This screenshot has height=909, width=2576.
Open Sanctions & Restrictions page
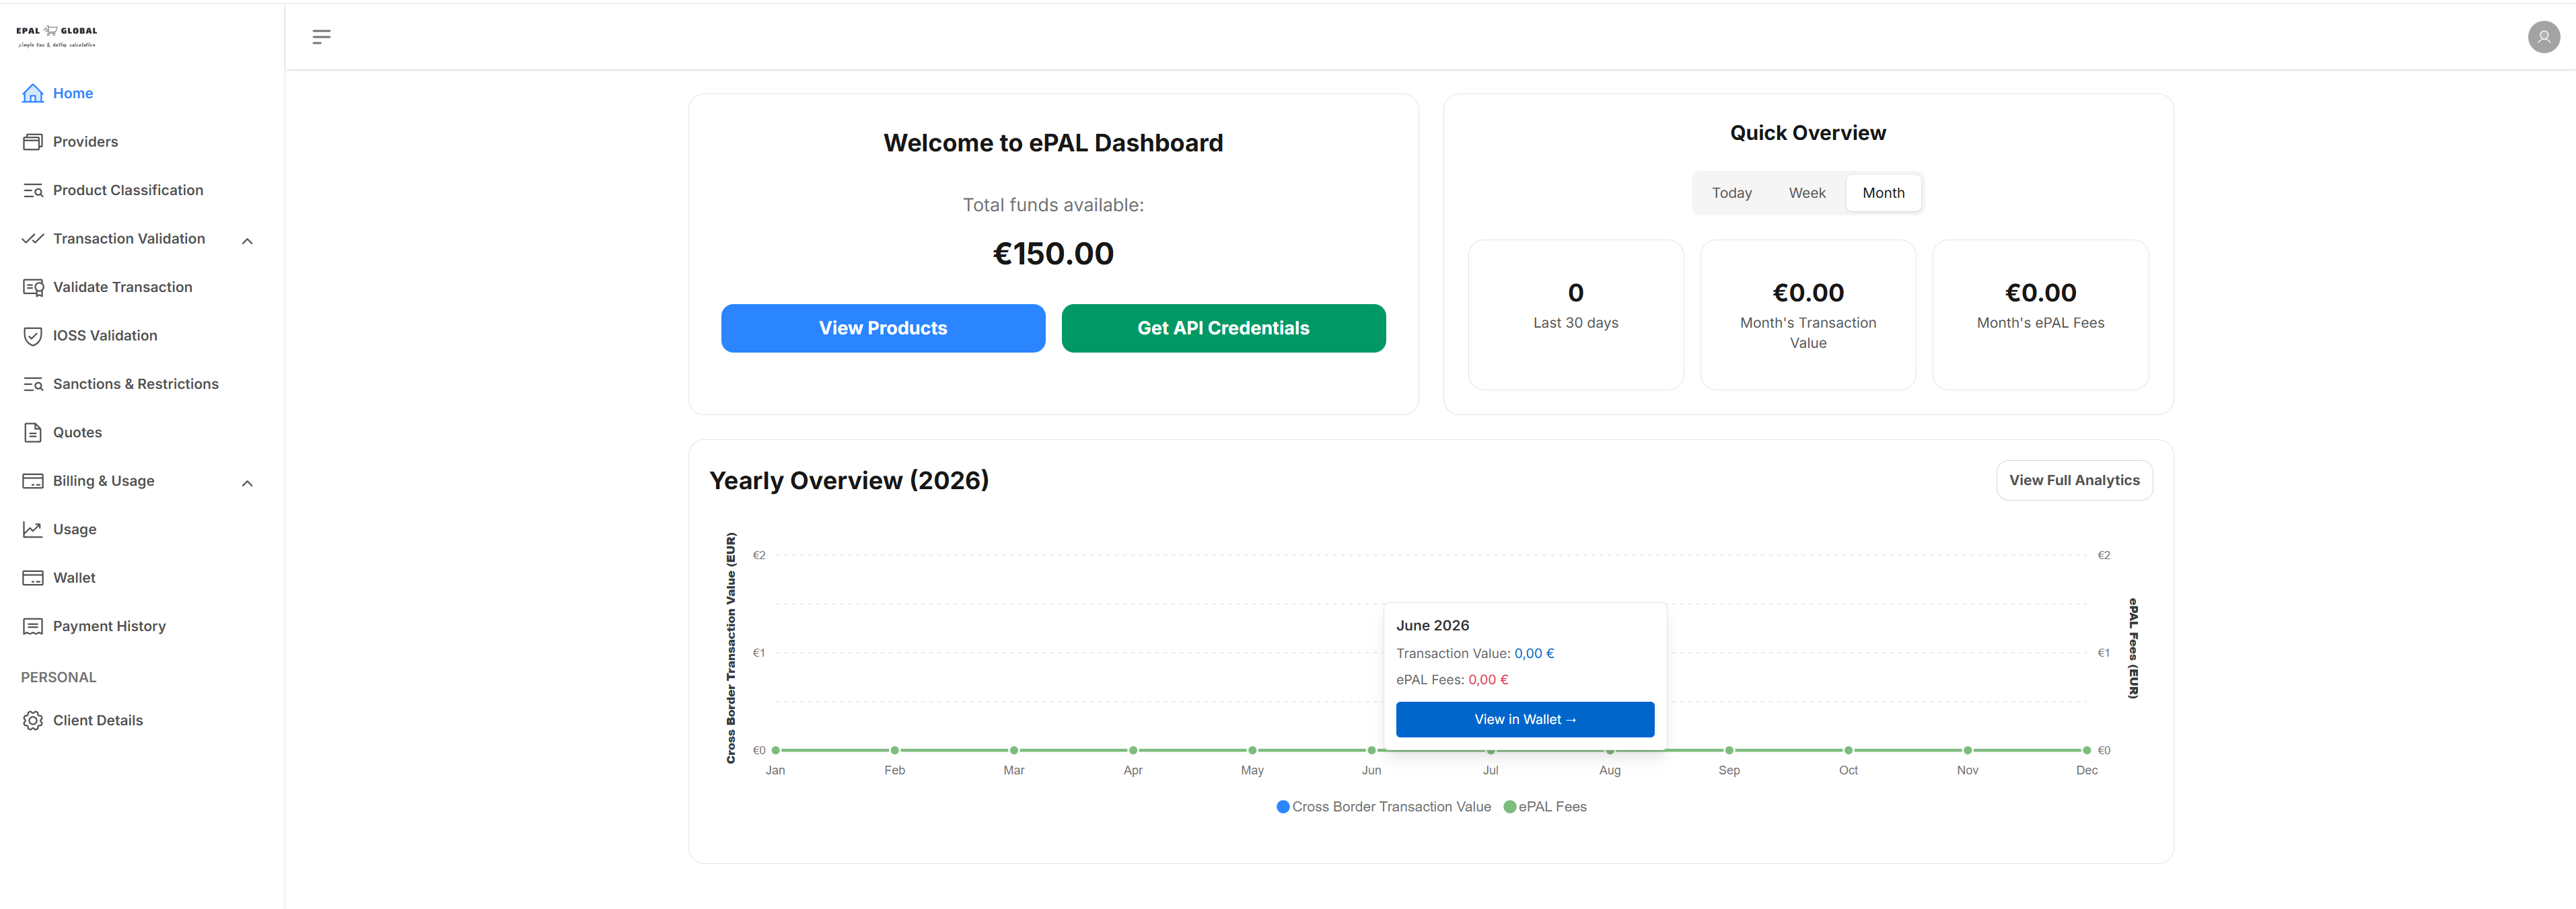coord(135,384)
